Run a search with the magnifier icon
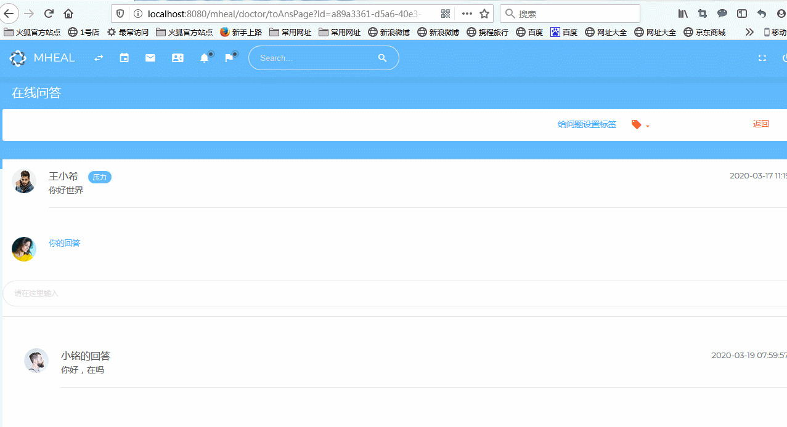Screen dimensions: 787x427 382,57
